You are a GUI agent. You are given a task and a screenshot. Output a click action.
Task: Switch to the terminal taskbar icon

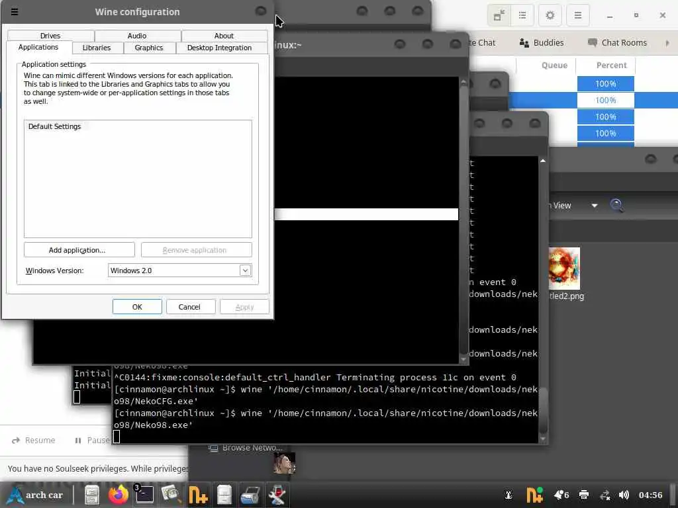pyautogui.click(x=144, y=495)
